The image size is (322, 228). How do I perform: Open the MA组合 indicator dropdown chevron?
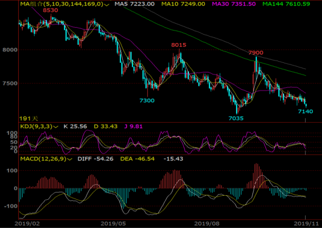106,5
